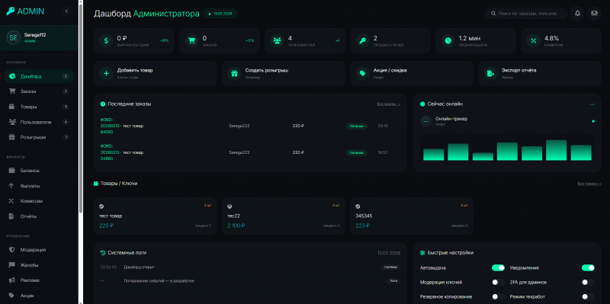
Task: Click the Экспорт отчёта export icon
Action: 490,73
